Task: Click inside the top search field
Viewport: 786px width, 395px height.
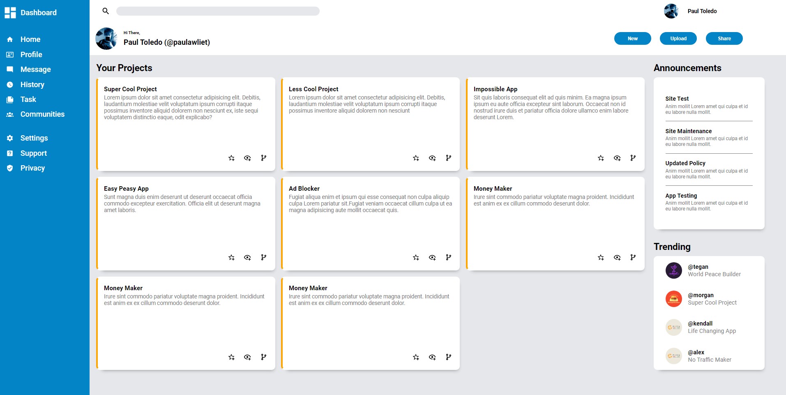Action: (218, 11)
